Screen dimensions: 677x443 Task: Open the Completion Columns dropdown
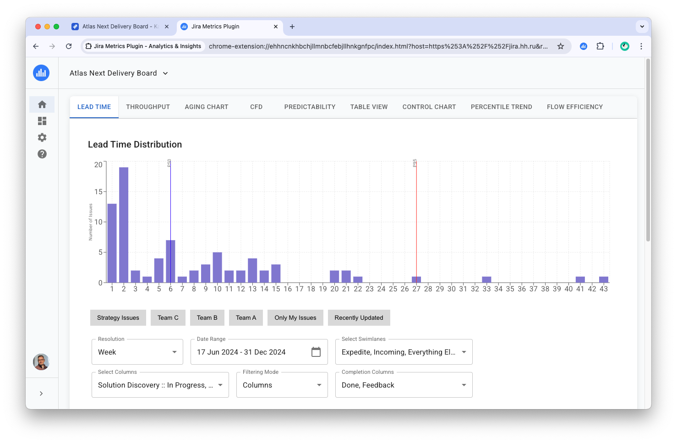click(404, 385)
